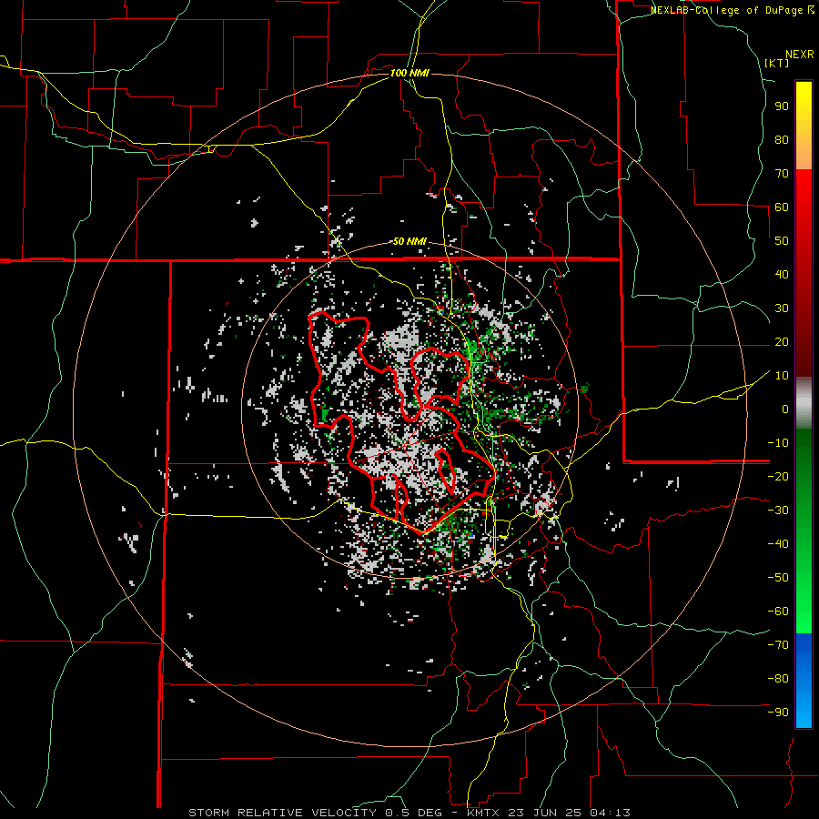Click the '0' value on velocity scale
Viewport: 819px width, 819px height.
[785, 409]
